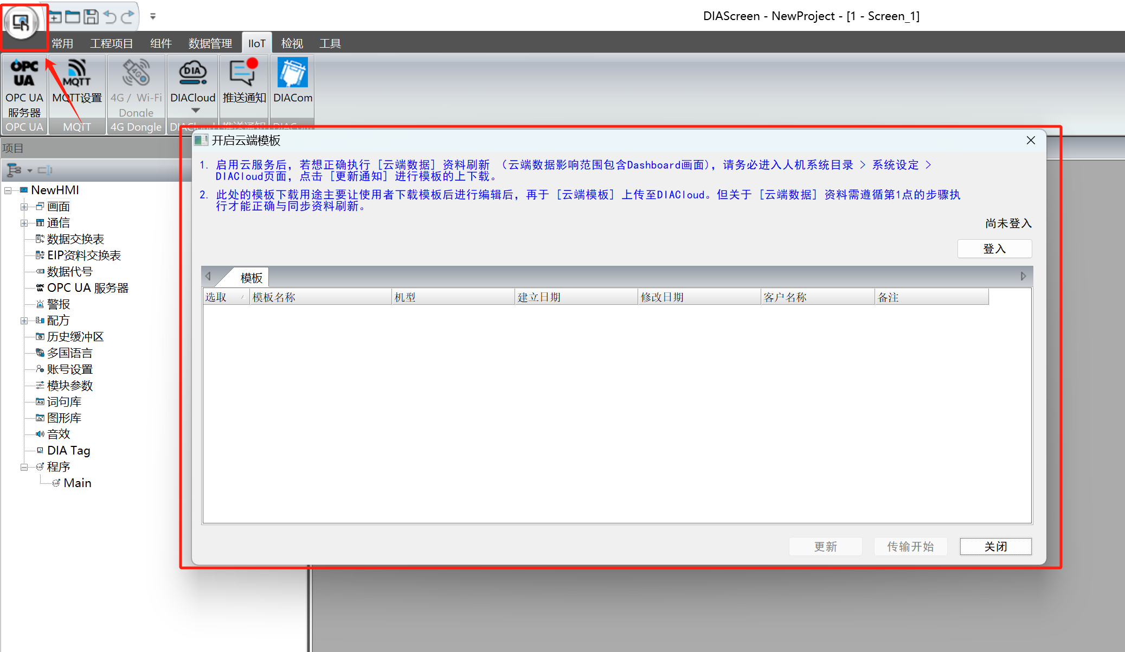The image size is (1125, 652).
Task: Click the undo arrow icon
Action: [110, 17]
